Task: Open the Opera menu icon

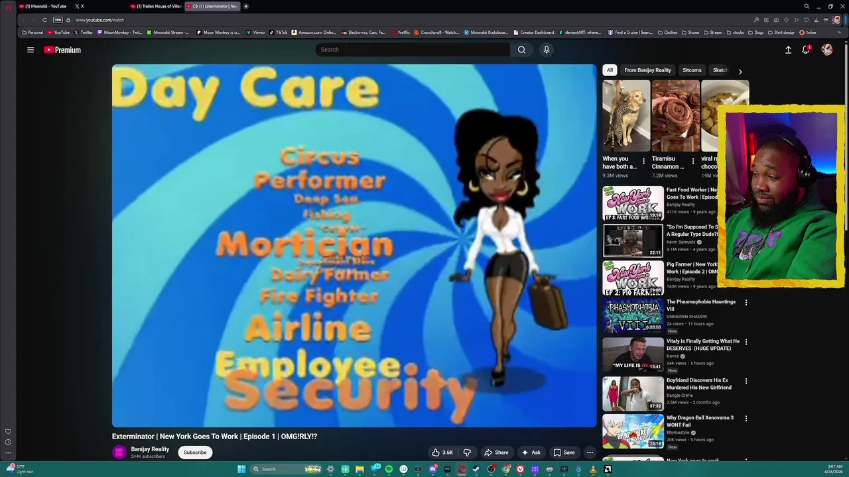Action: pyautogui.click(x=8, y=7)
